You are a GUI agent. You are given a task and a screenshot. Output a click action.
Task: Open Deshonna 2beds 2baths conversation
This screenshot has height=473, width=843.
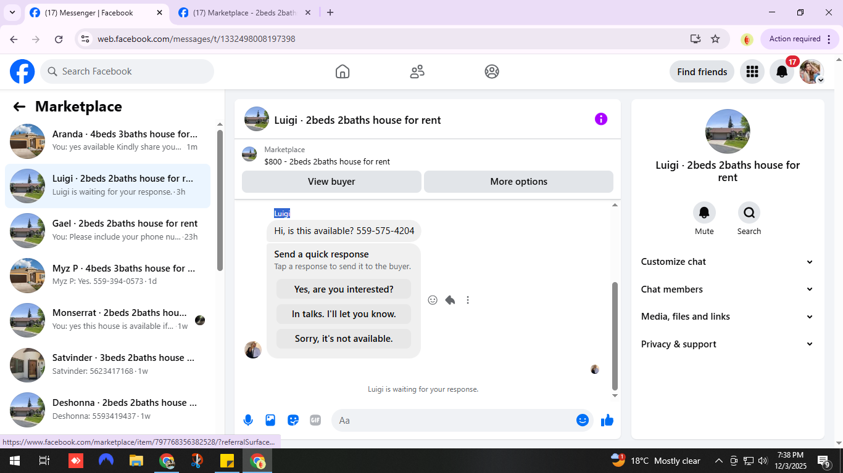click(x=107, y=410)
